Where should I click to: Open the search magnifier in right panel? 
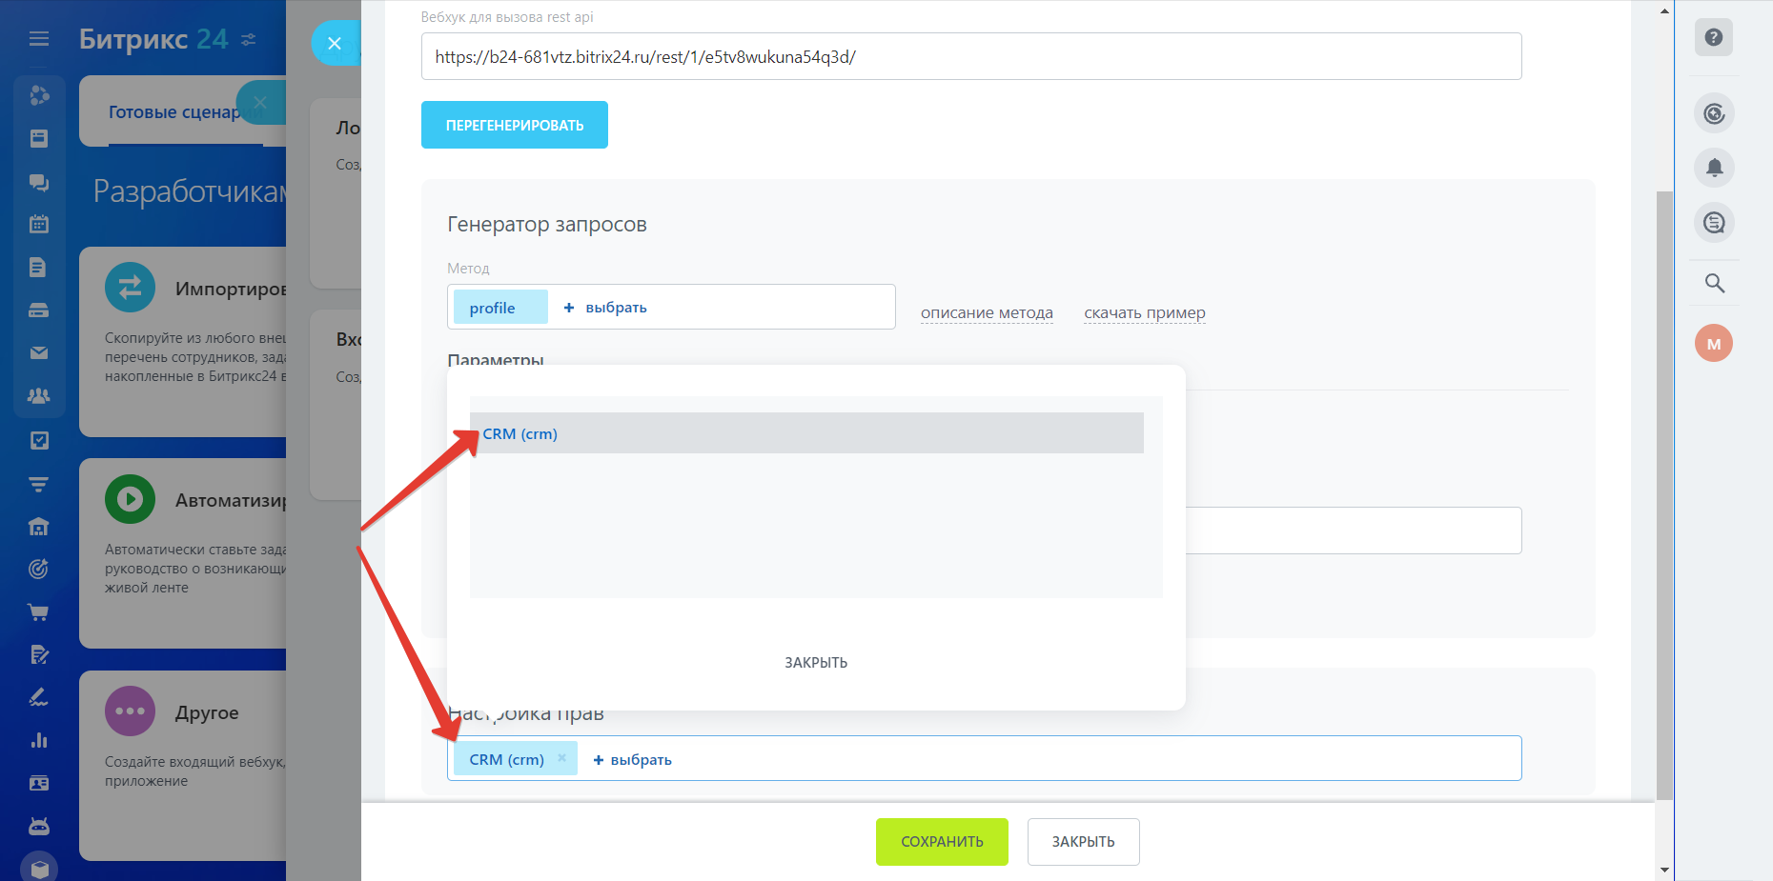click(x=1714, y=283)
